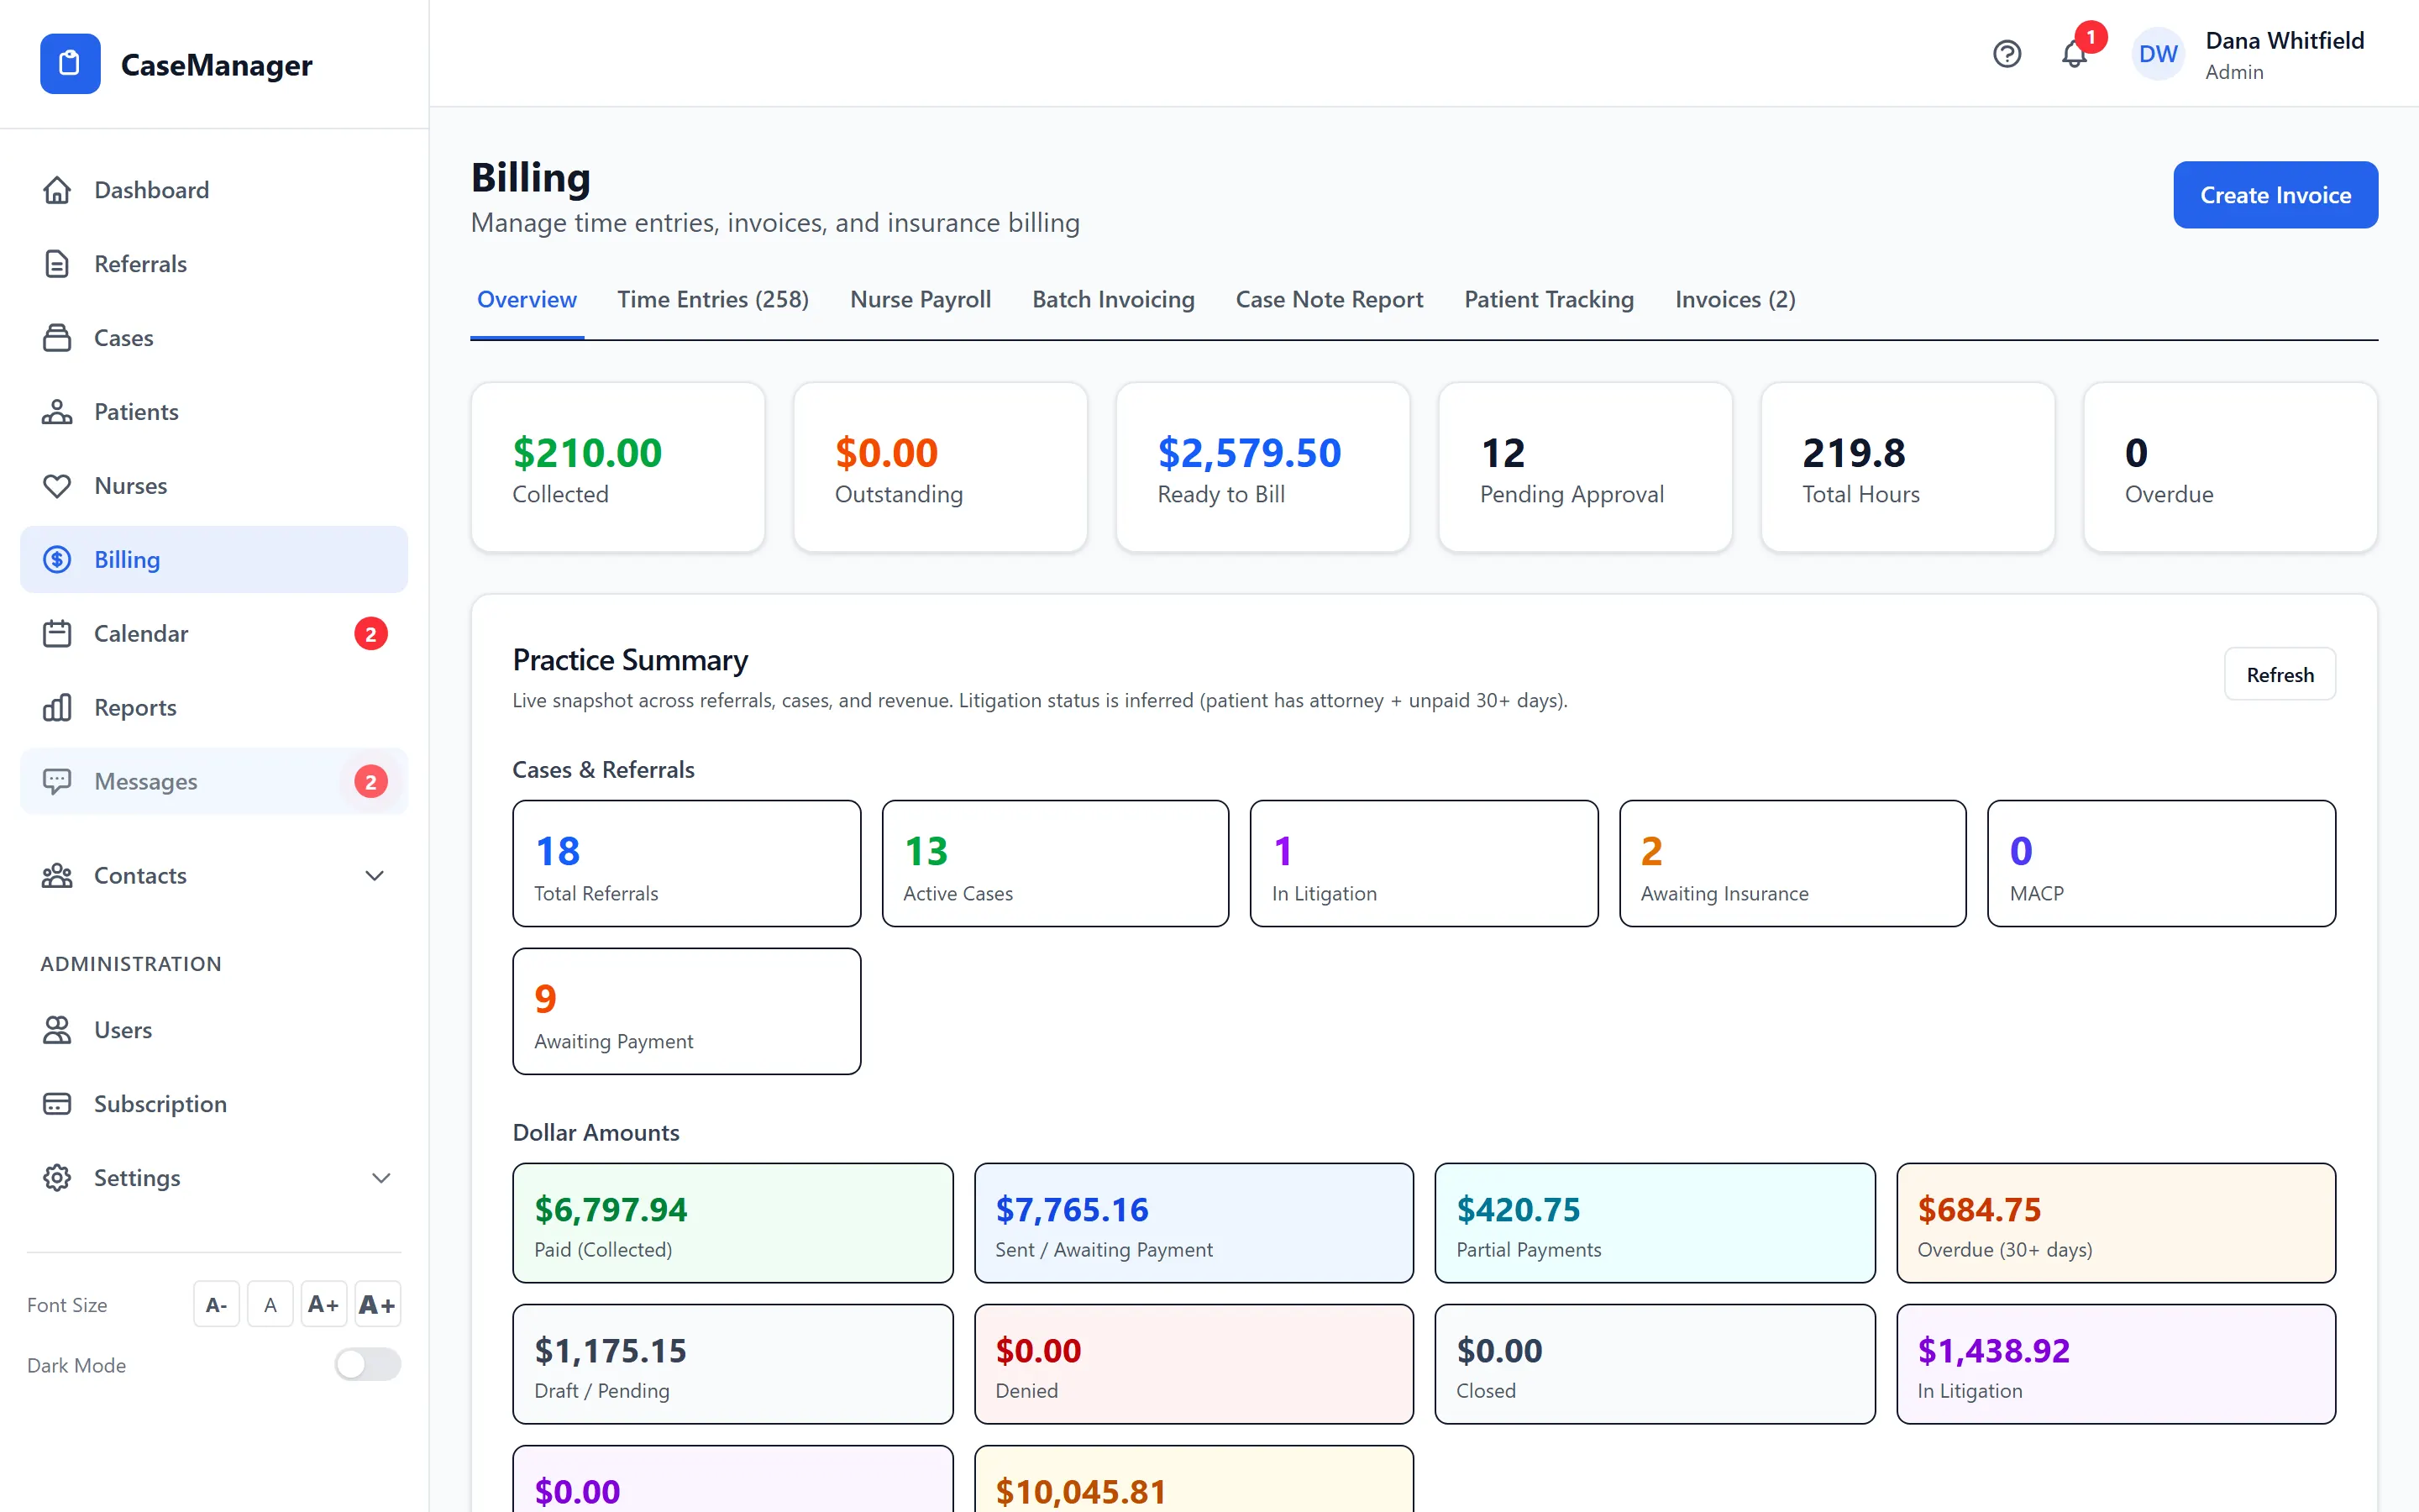Click the Nurses heart icon

pos(57,486)
